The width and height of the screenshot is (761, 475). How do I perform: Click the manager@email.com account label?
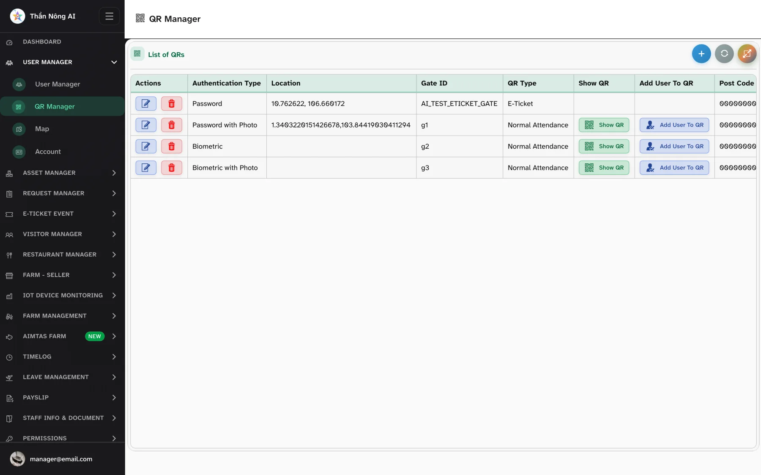[x=61, y=459]
